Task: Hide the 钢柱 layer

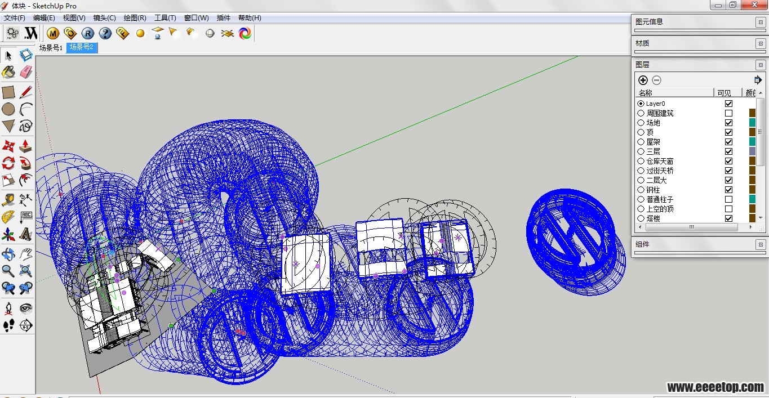Action: 728,190
